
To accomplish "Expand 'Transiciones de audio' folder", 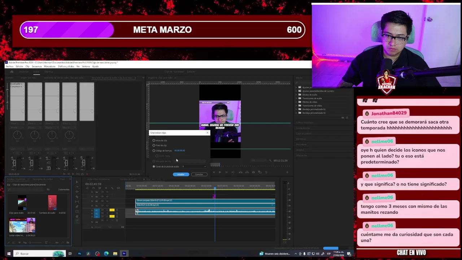I will [x=296, y=98].
